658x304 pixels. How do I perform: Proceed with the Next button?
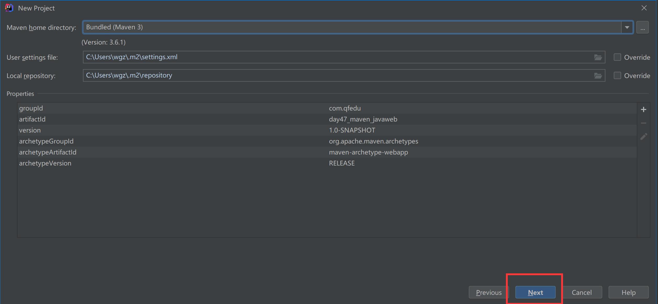[x=535, y=292]
